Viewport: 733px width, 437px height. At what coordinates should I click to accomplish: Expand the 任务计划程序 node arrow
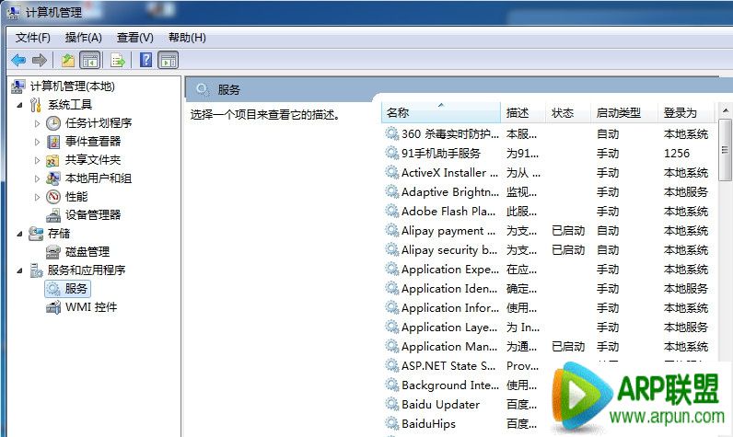pyautogui.click(x=37, y=123)
